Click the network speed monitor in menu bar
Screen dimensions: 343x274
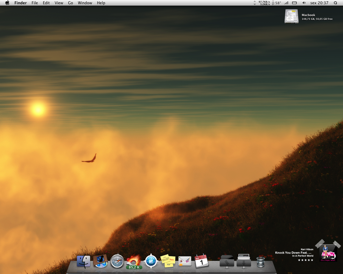pyautogui.click(x=262, y=3)
